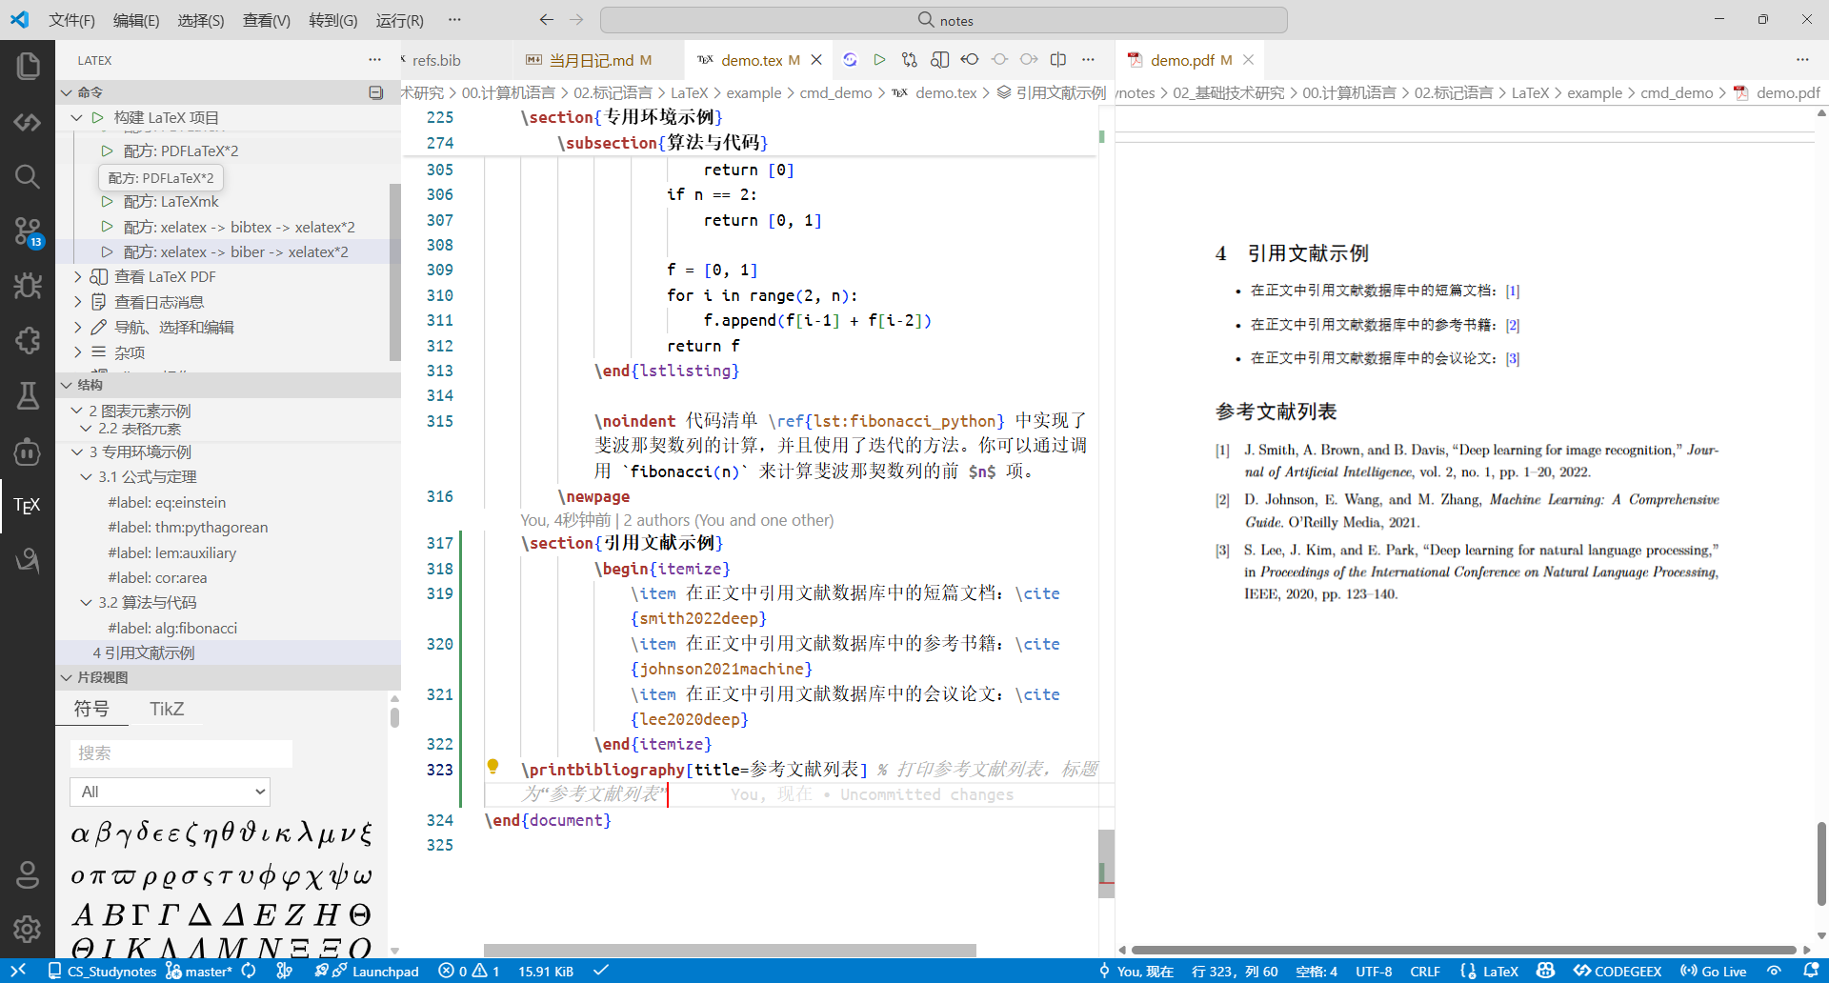Click the Go Live status bar button
The image size is (1829, 983).
coord(1713,971)
